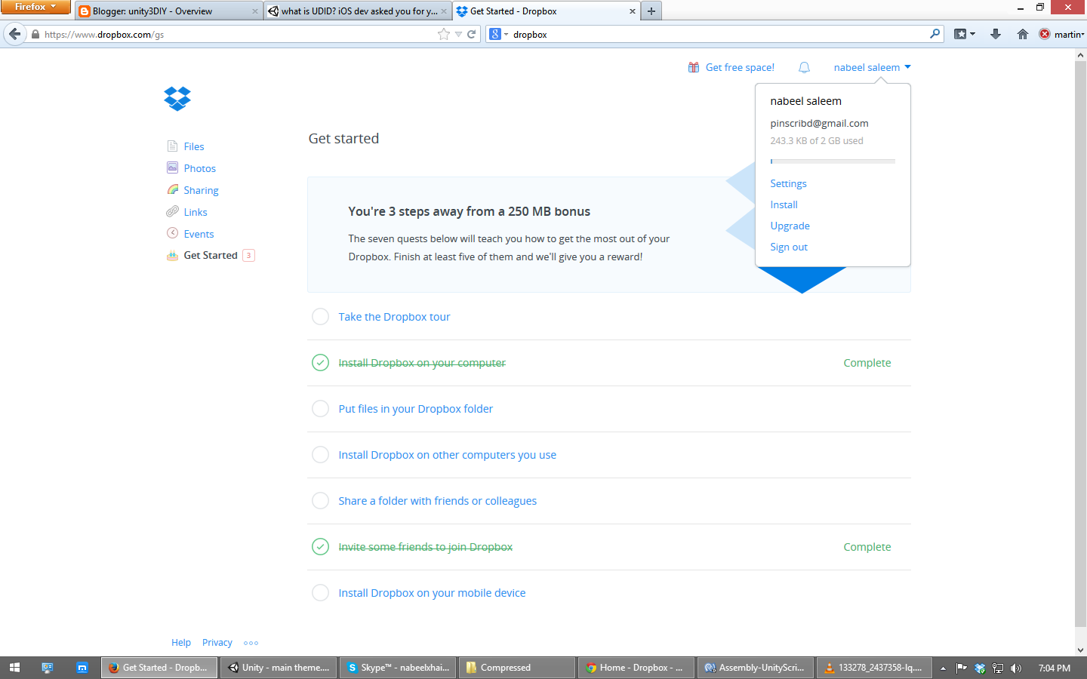Click the Get free space gift icon
Screen dimensions: 1087x679
(x=694, y=67)
